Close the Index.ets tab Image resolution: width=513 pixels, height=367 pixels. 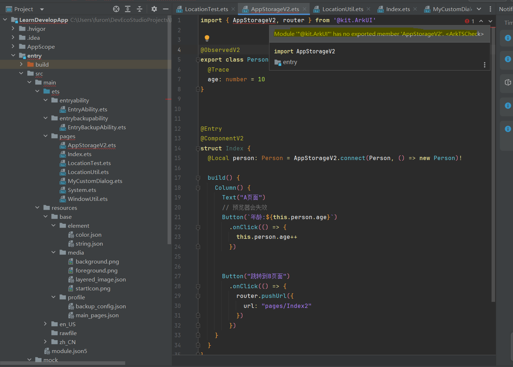click(x=415, y=9)
